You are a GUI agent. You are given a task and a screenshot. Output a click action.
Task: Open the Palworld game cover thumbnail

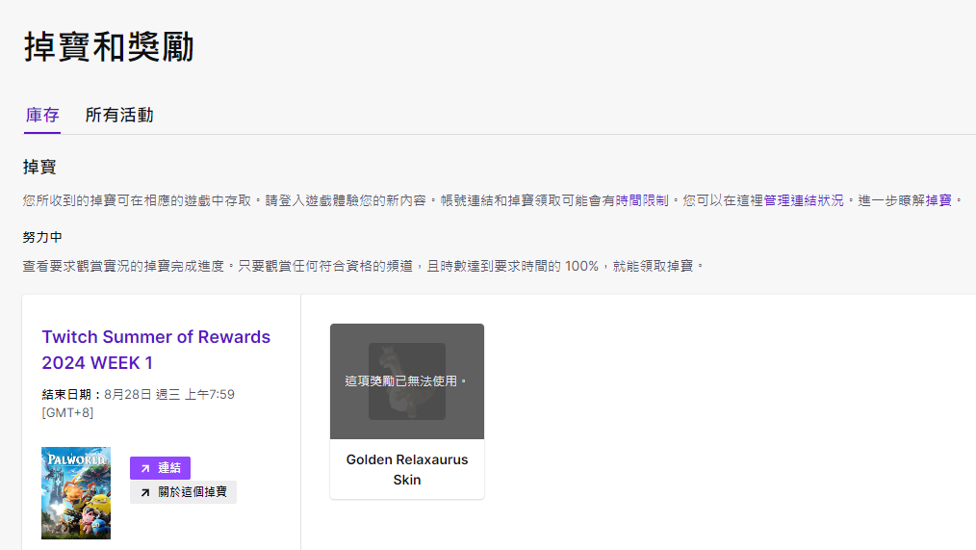[76, 493]
